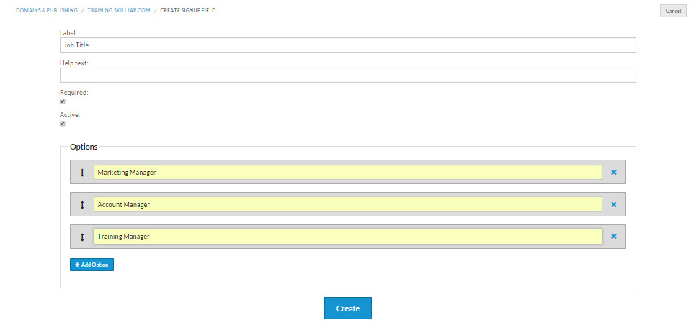Edit the Training Manager option text
This screenshot has width=691, height=325.
[347, 237]
